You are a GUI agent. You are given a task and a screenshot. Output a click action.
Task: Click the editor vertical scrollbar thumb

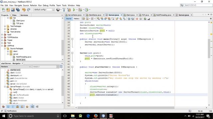pos(209,49)
